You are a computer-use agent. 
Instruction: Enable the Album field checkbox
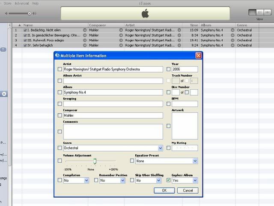click(60, 92)
